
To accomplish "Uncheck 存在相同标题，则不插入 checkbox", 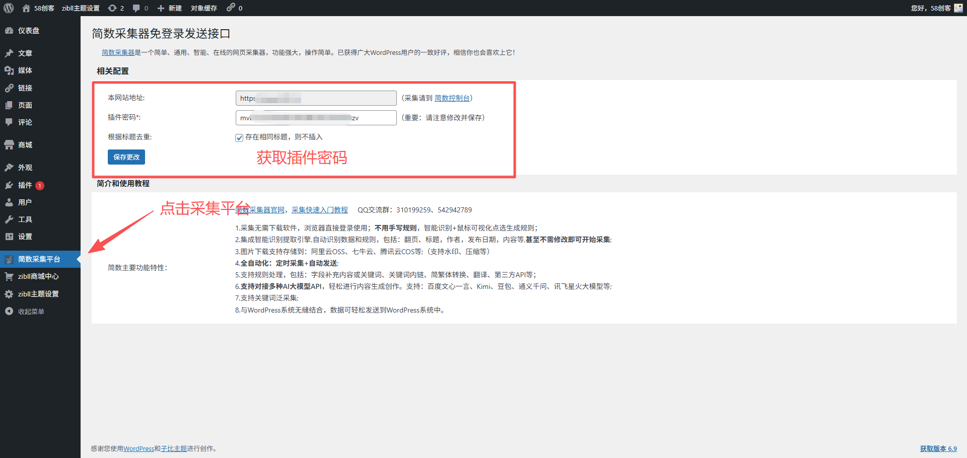I will (x=239, y=137).
